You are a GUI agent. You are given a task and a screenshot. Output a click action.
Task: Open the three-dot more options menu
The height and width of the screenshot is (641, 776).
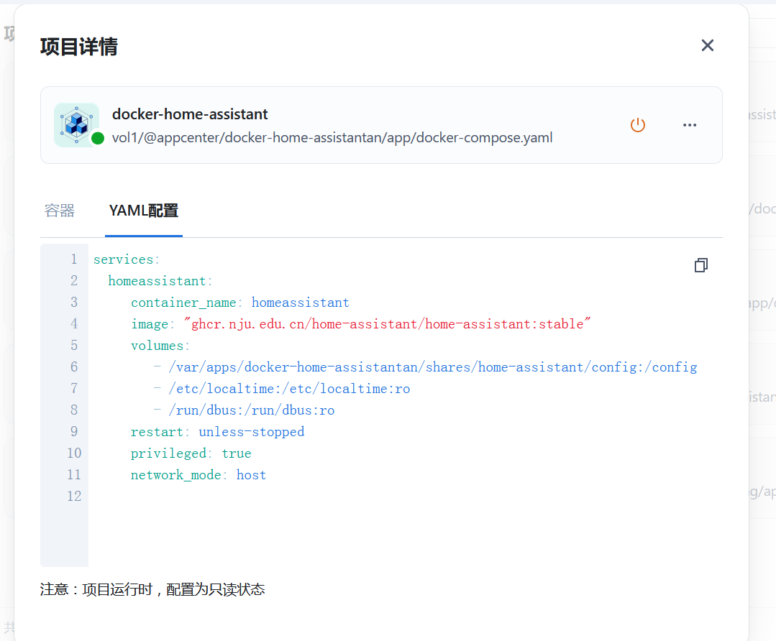pos(690,125)
